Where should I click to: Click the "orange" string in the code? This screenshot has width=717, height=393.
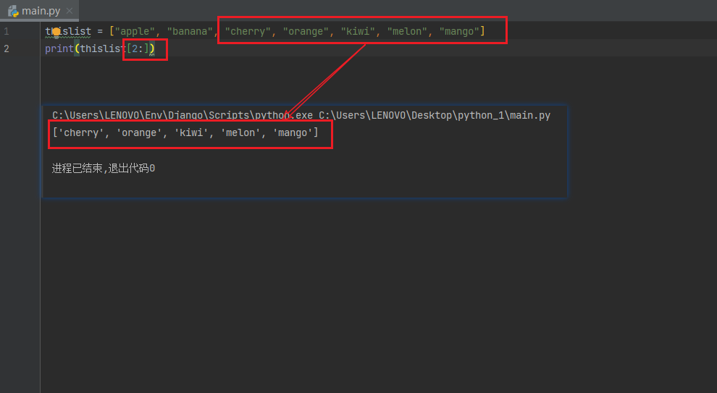pyautogui.click(x=306, y=32)
